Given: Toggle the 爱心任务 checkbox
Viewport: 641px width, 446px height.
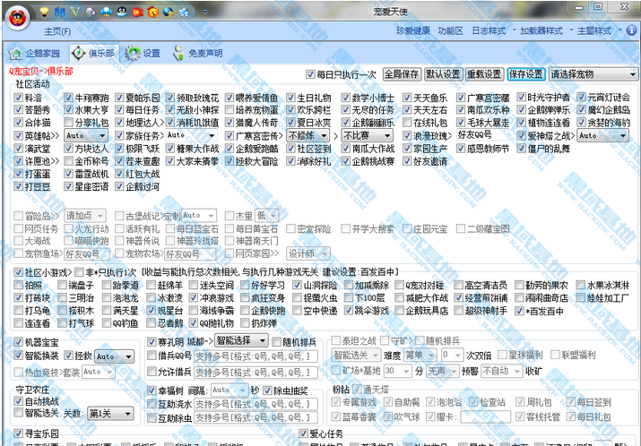Looking at the screenshot, I should 303,433.
